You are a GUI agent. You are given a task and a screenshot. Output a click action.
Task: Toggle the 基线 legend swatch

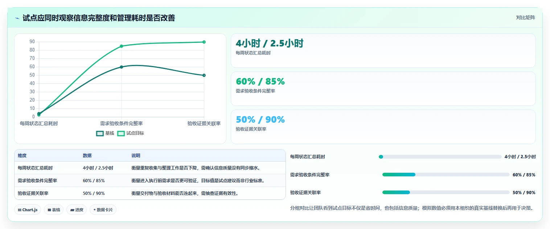pyautogui.click(x=100, y=133)
